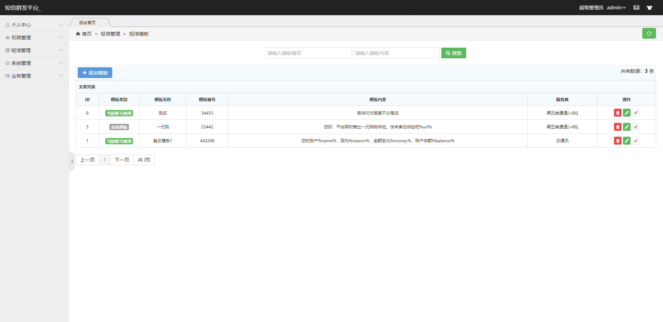Screen dimensions: 663x322
Task: Go to 下一页 in pagination
Action: coord(122,160)
